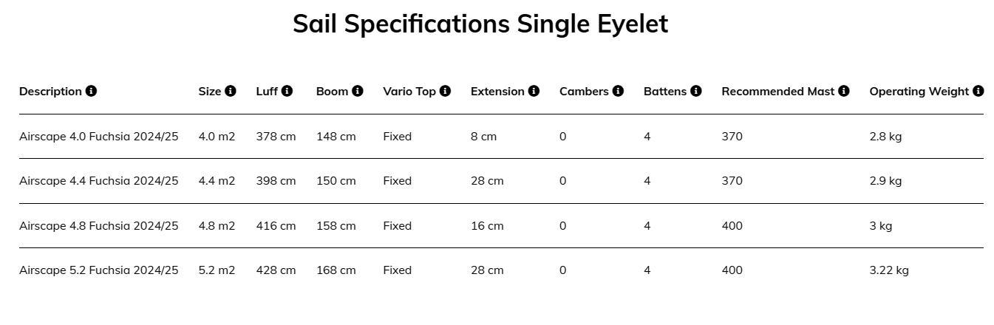
Task: Click the Operating Weight header label
Action: (919, 92)
